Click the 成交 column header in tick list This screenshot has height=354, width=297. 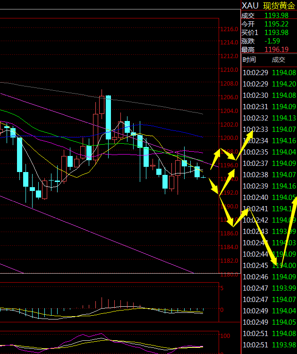tap(279, 60)
